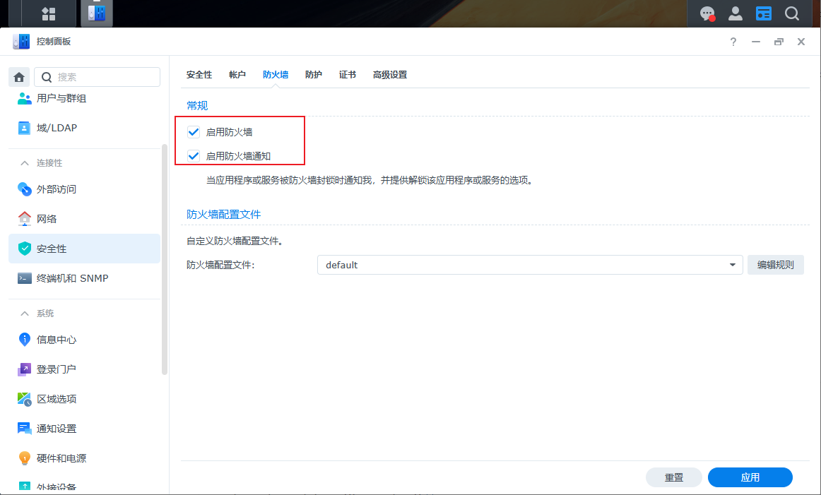Open the firewall profile dropdown
The width and height of the screenshot is (821, 495).
click(x=529, y=265)
